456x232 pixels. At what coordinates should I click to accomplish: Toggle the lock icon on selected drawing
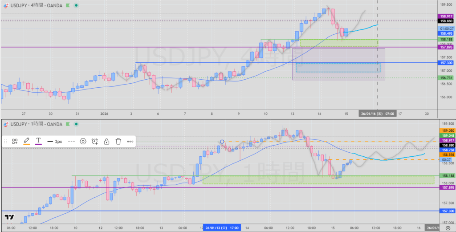click(x=106, y=141)
